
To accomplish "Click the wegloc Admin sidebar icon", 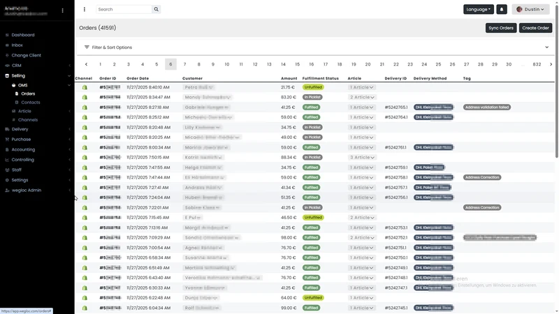I will (7, 190).
